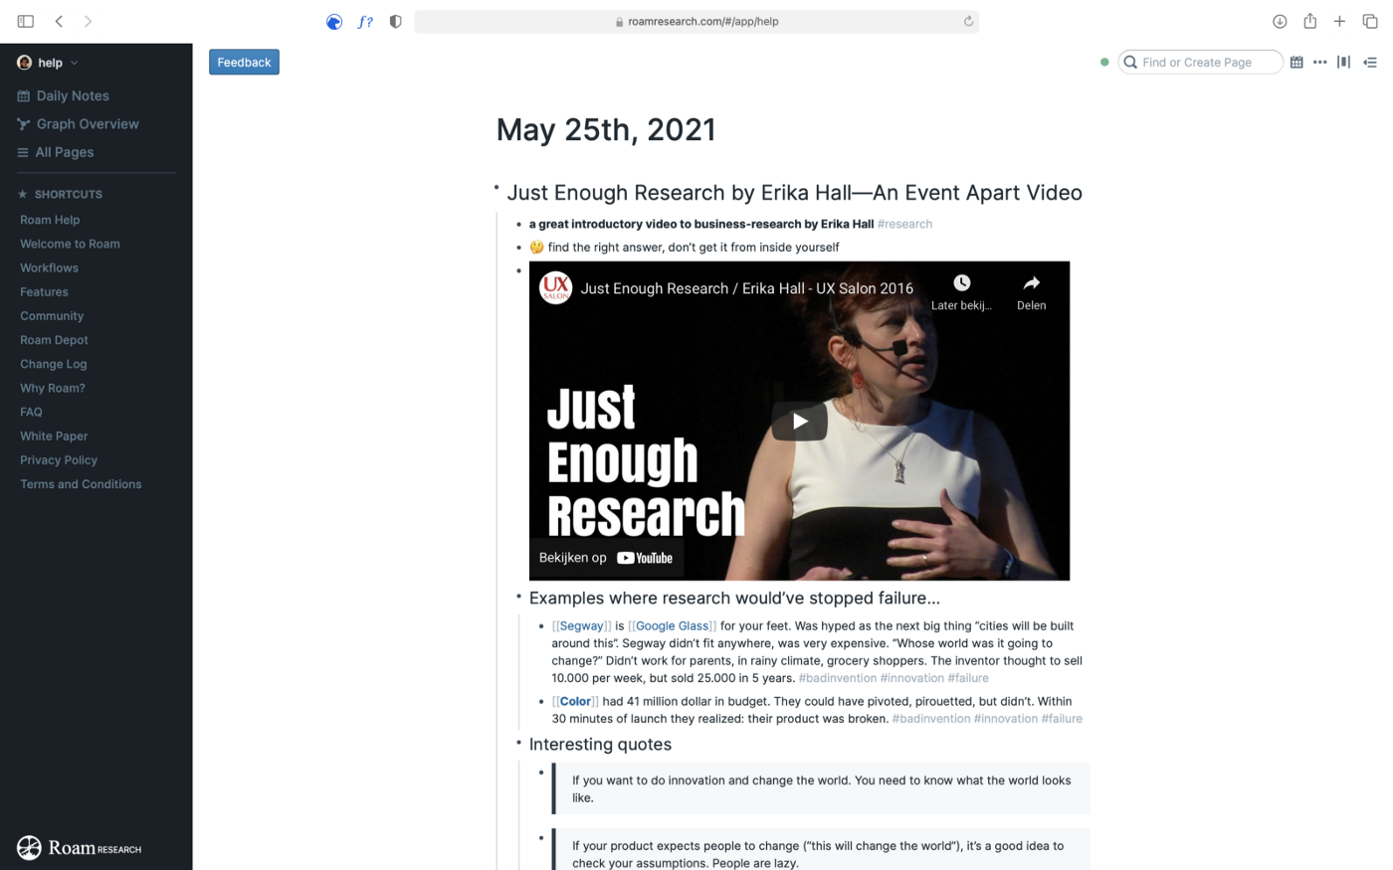Open the White Paper shortcut
This screenshot has height=870, width=1393.
[x=54, y=435]
